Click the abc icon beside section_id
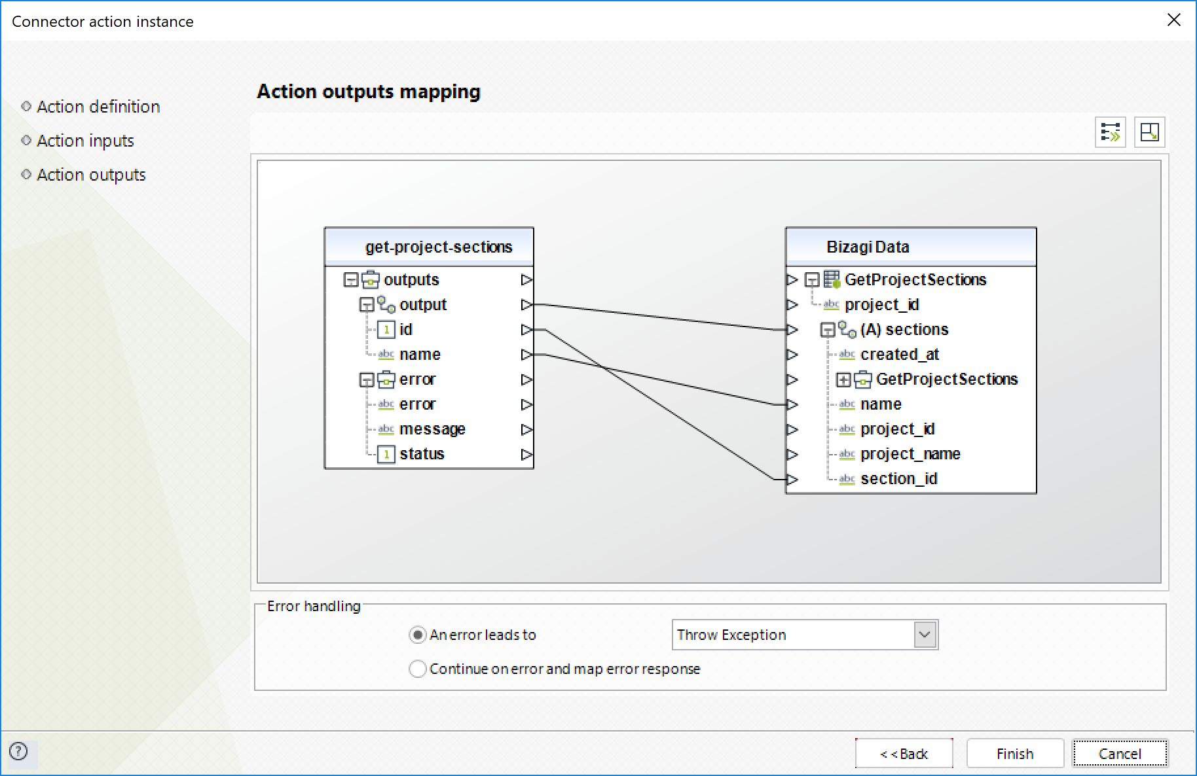1197x776 pixels. click(x=847, y=479)
